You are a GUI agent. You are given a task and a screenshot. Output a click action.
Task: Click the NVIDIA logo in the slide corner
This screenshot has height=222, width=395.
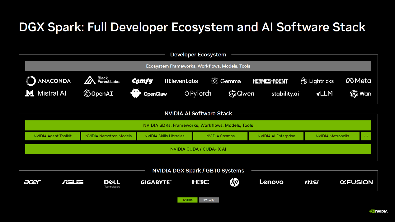tap(379, 211)
